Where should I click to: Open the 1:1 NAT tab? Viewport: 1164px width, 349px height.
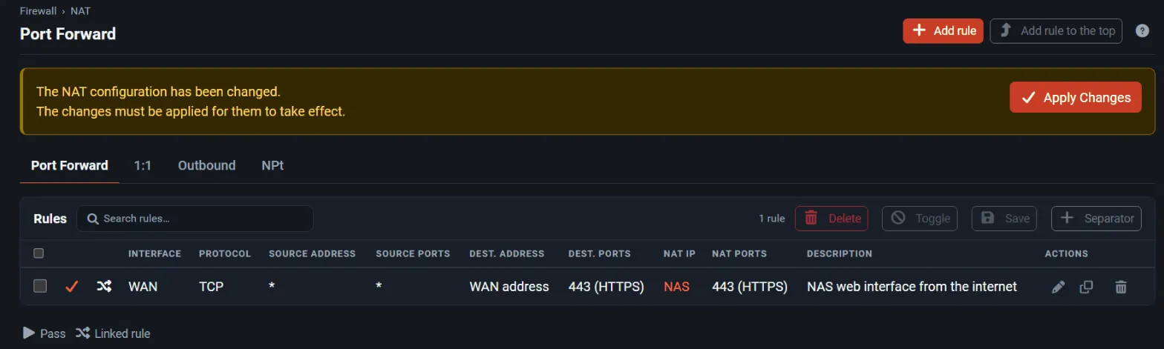click(143, 165)
